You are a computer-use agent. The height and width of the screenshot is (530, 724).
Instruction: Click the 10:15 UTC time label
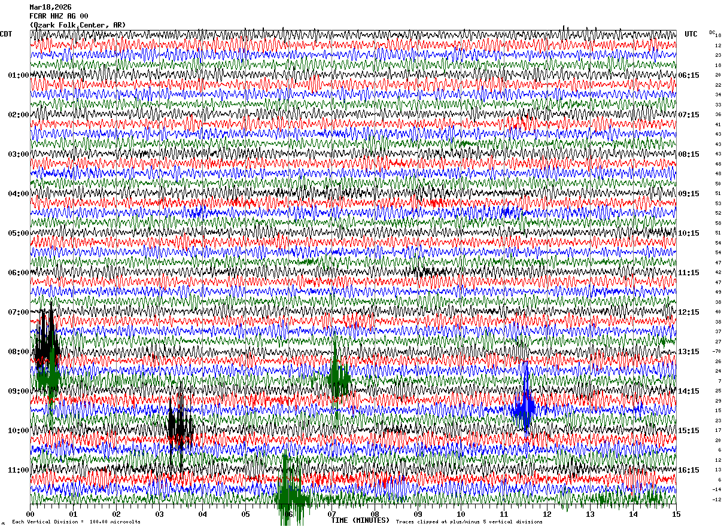tap(689, 233)
